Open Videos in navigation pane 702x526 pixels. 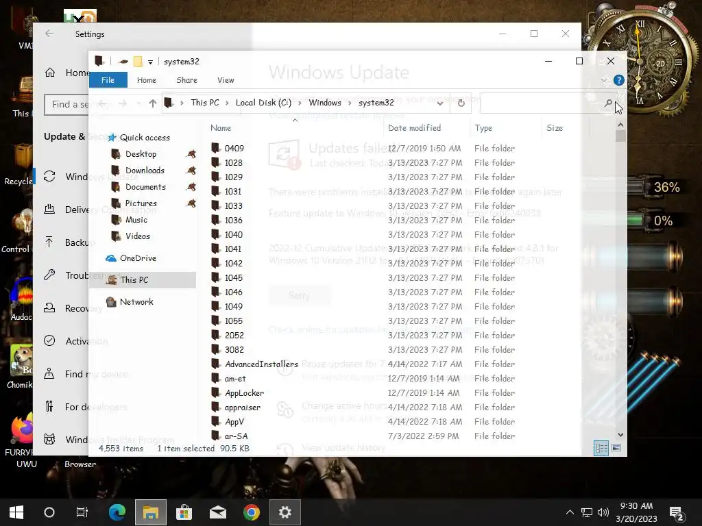[x=137, y=236]
